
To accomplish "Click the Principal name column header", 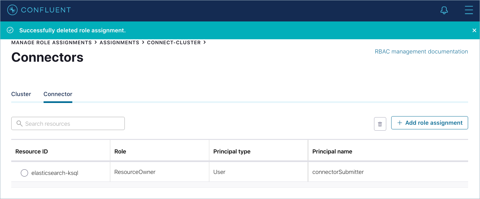I will [332, 151].
